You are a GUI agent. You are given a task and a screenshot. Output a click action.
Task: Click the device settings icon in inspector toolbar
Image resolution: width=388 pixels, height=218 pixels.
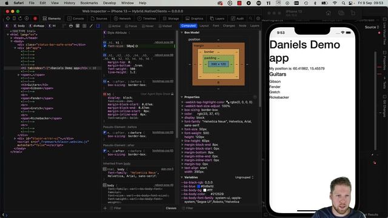[14, 18]
